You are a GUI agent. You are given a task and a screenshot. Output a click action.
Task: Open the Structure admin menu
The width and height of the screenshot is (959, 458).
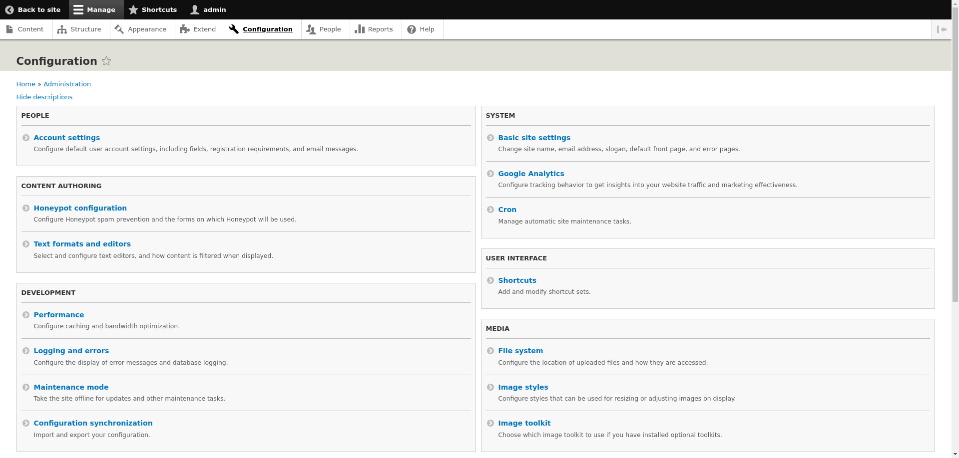(80, 29)
